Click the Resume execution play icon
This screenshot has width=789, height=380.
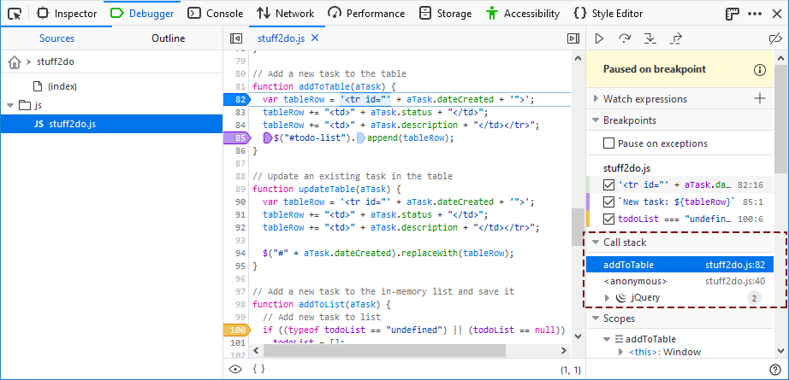pyautogui.click(x=599, y=38)
